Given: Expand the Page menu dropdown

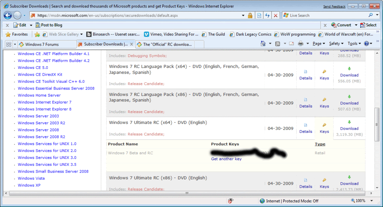Looking at the screenshot, I should 319,43.
